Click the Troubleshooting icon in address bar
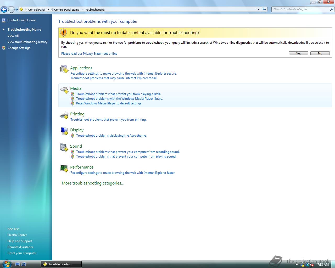This screenshot has width=335, height=268. [x=21, y=9]
